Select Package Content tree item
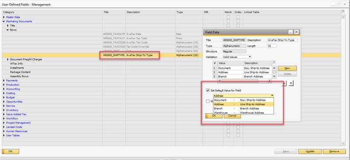Screen dimensions: 350x160 tap(20, 72)
